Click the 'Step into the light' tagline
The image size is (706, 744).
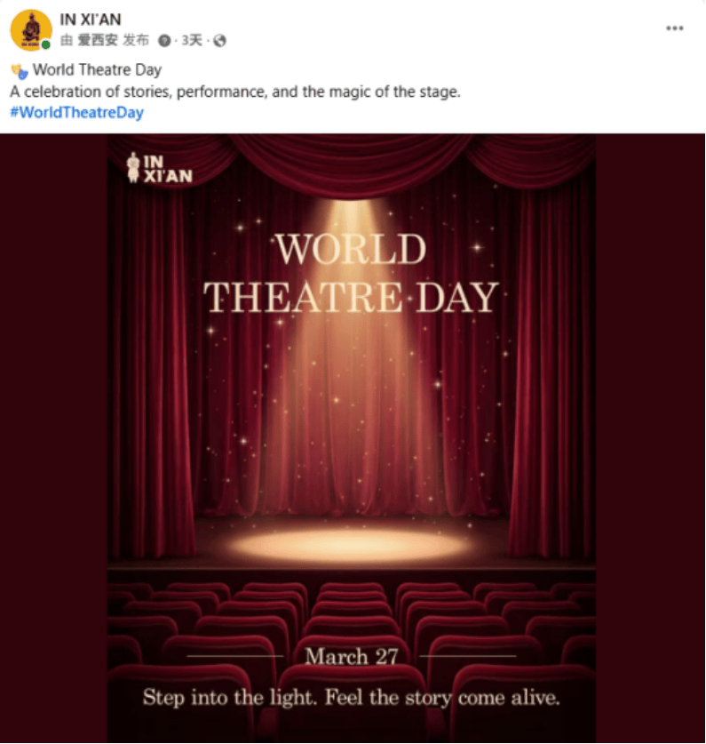351,698
